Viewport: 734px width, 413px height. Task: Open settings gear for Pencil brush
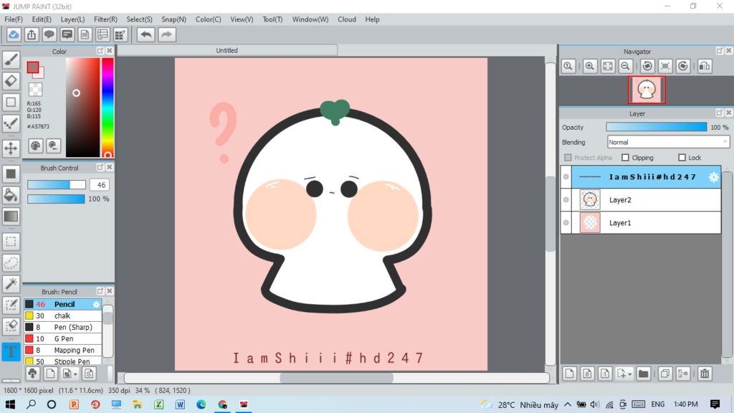pos(96,304)
